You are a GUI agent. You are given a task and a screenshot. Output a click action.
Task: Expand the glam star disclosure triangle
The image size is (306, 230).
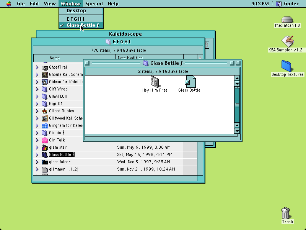tap(37, 147)
